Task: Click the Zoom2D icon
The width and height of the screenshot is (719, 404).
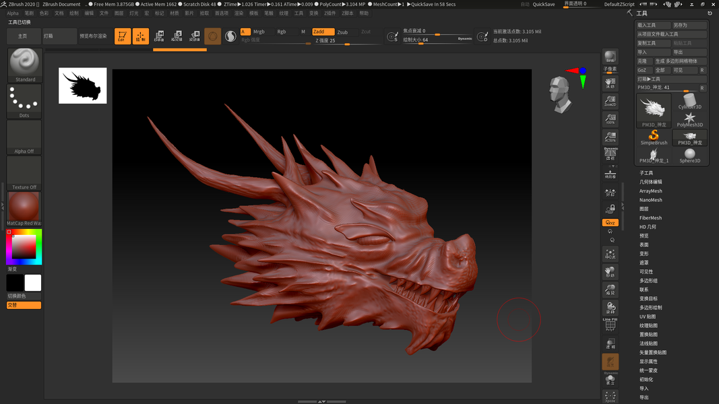Action: tap(610, 101)
